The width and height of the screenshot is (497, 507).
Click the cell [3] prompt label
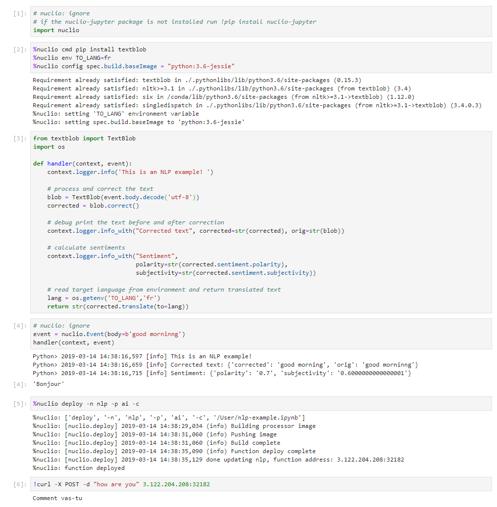pos(20,138)
